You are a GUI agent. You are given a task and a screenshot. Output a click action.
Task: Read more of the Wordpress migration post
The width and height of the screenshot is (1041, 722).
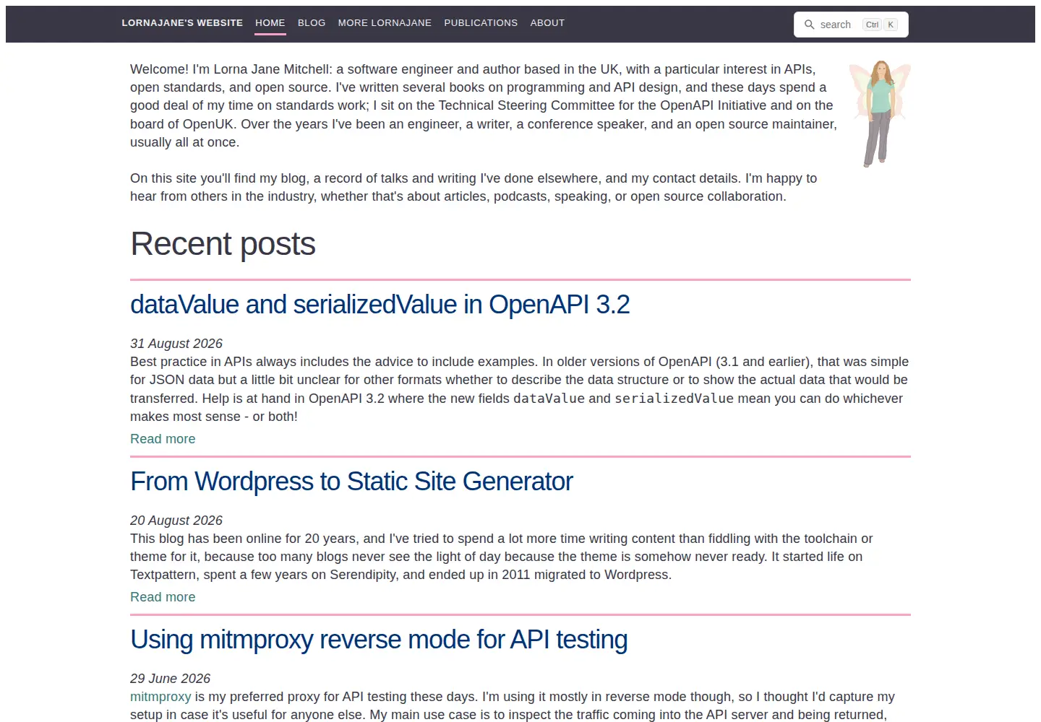[163, 597]
